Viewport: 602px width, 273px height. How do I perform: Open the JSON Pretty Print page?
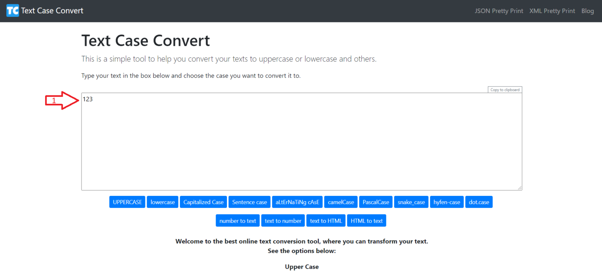(x=499, y=11)
